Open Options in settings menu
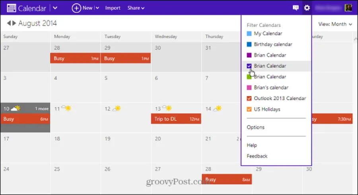This screenshot has height=195, width=358. (255, 127)
